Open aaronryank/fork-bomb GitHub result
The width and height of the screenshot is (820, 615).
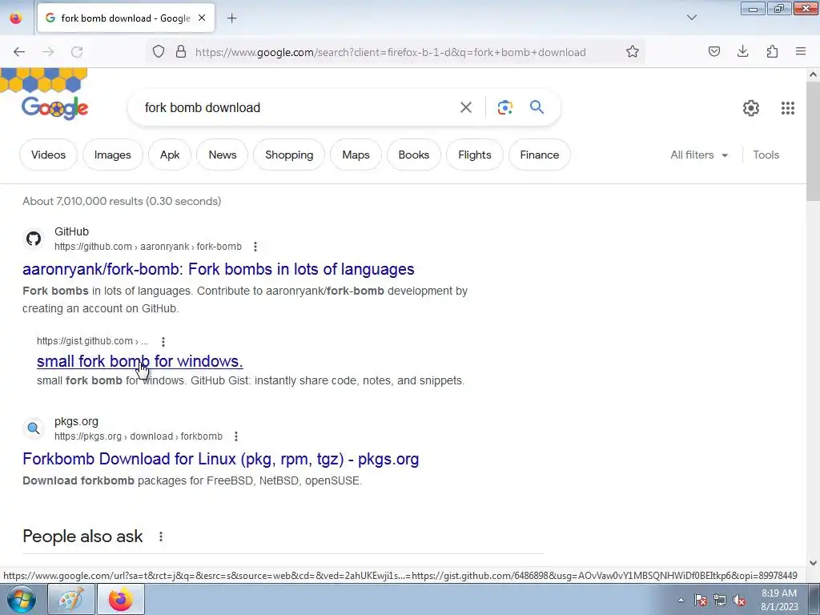click(218, 269)
